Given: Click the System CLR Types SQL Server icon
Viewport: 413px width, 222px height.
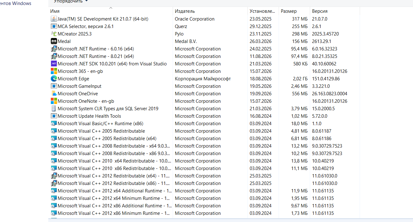Looking at the screenshot, I should [x=54, y=109].
